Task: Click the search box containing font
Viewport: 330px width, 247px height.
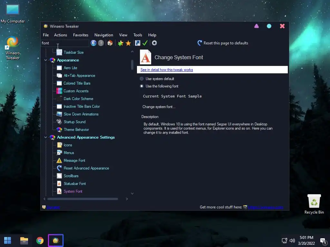Action: click(x=65, y=43)
